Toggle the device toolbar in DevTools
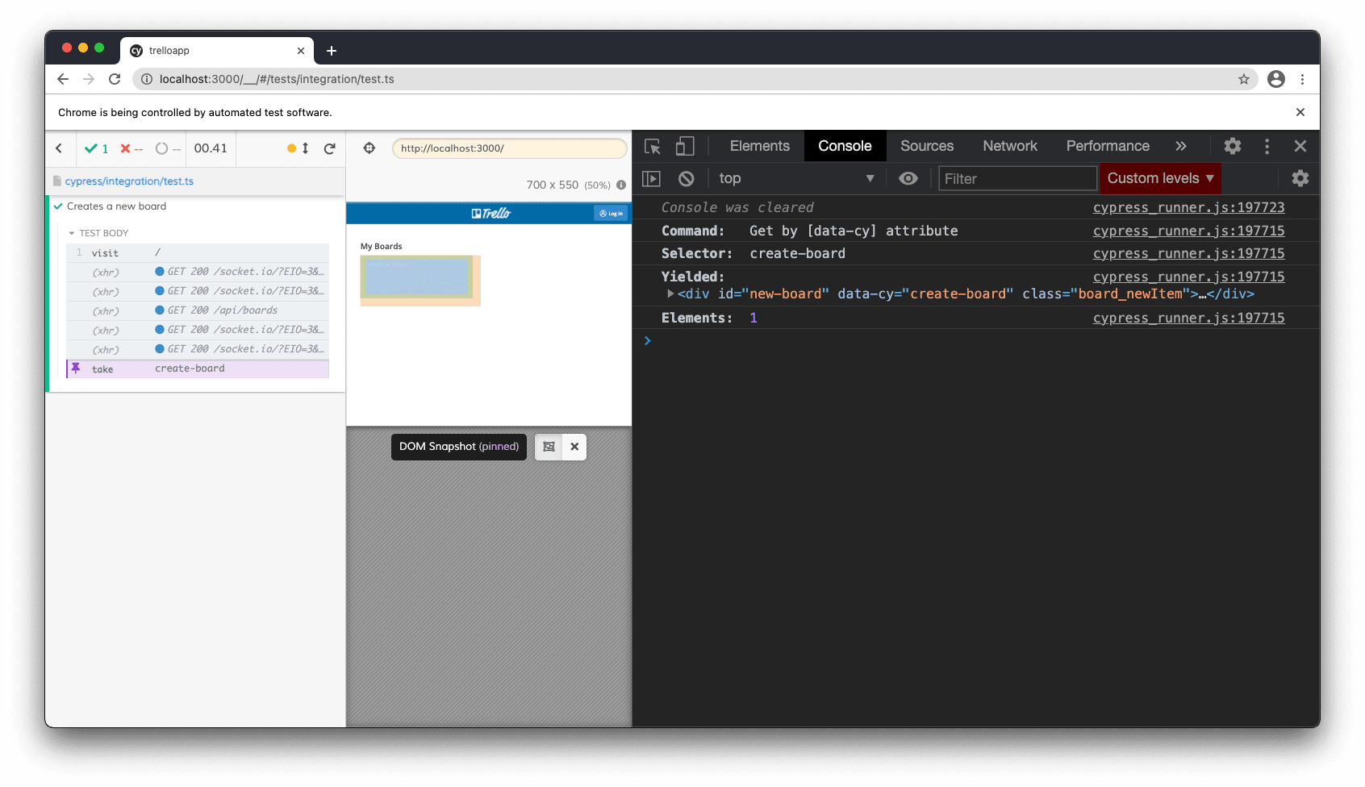This screenshot has height=787, width=1365. [685, 146]
